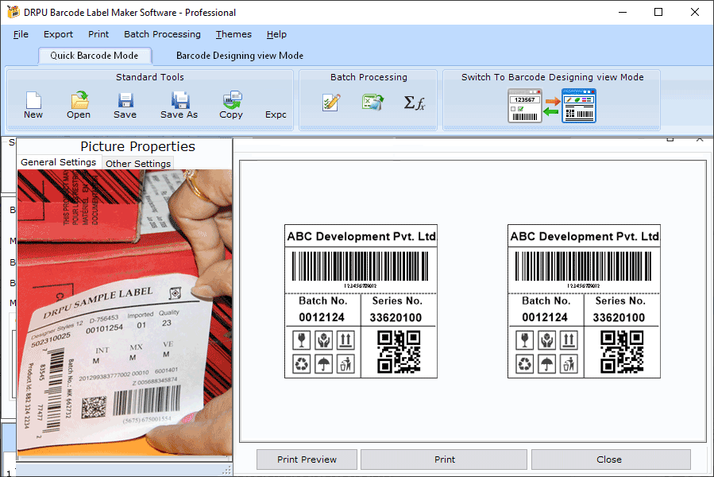Collapse the barcode preview panel
This screenshot has width=714, height=477.
(699, 138)
